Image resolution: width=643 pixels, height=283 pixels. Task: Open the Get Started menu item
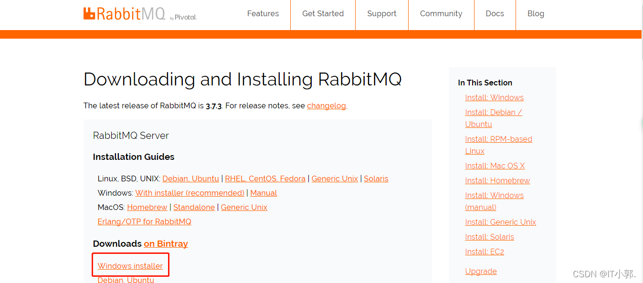(323, 13)
